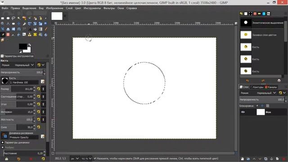Image resolution: width=288 pixels, height=162 pixels.
Task: Reset tool options to defaults icon
Action: 43,159
